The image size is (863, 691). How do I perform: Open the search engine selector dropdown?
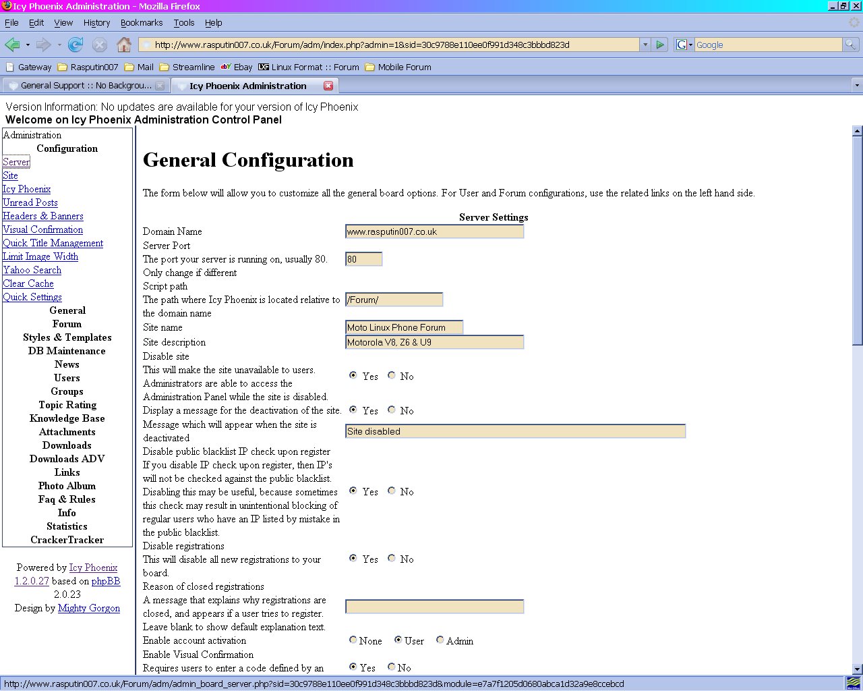pyautogui.click(x=684, y=45)
